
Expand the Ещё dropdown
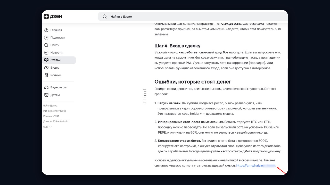pos(47,127)
